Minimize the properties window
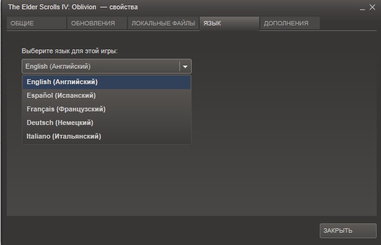 pyautogui.click(x=362, y=8)
